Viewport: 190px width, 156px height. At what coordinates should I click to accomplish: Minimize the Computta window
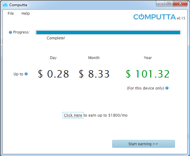(160, 4)
